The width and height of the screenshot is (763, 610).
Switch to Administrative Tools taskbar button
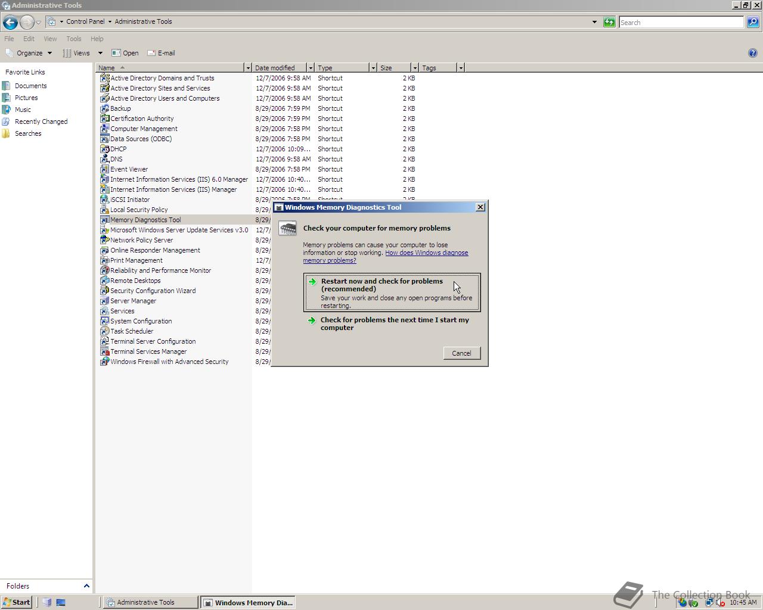[x=150, y=602]
